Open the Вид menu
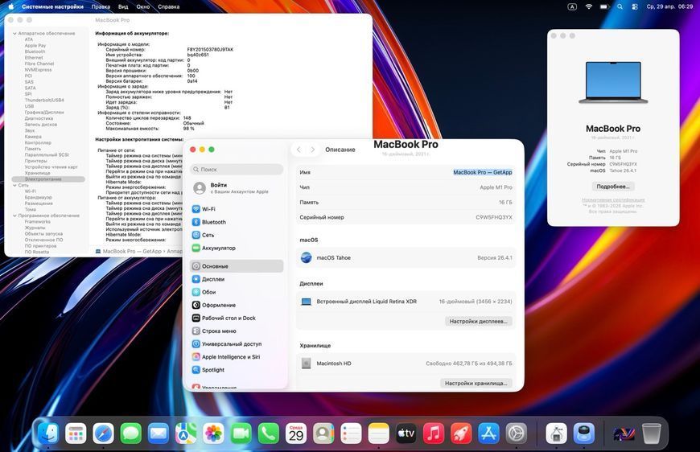 click(123, 6)
